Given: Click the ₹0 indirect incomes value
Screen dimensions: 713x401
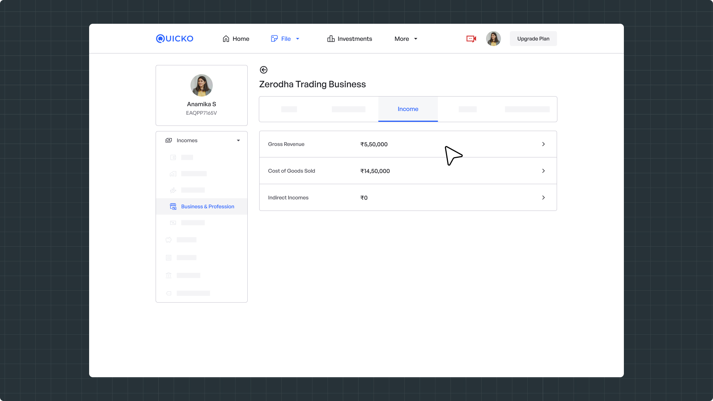Looking at the screenshot, I should pos(364,198).
